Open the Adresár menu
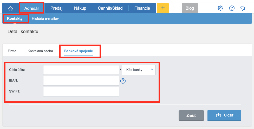254x129 pixels. click(32, 8)
